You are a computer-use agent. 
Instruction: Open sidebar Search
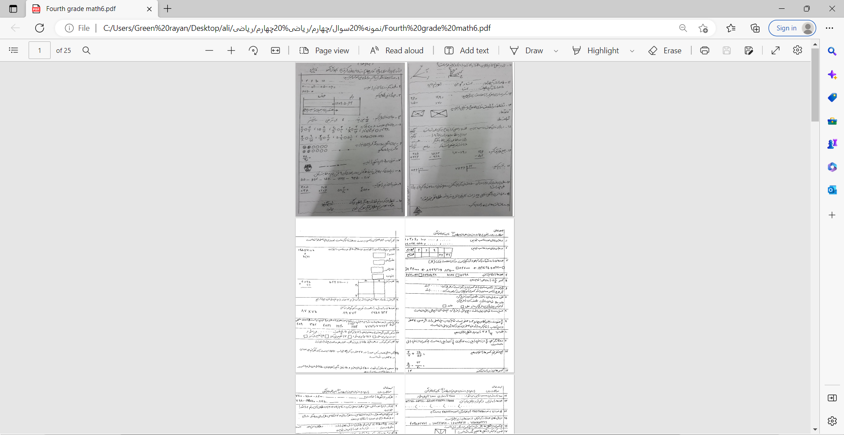click(x=832, y=52)
